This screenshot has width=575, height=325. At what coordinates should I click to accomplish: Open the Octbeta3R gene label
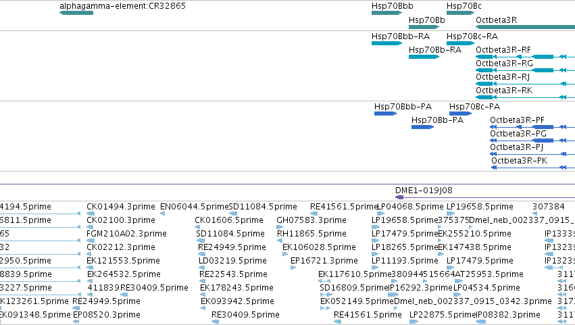pos(496,20)
